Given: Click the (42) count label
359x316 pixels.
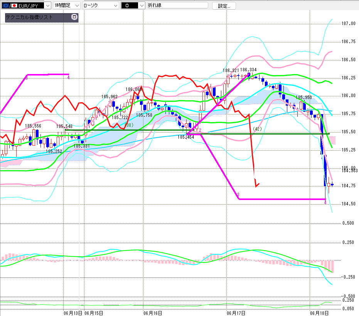Looking at the screenshot, I should pos(257,129).
